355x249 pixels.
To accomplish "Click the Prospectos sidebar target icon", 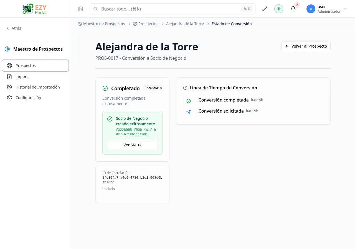I will tap(9, 66).
